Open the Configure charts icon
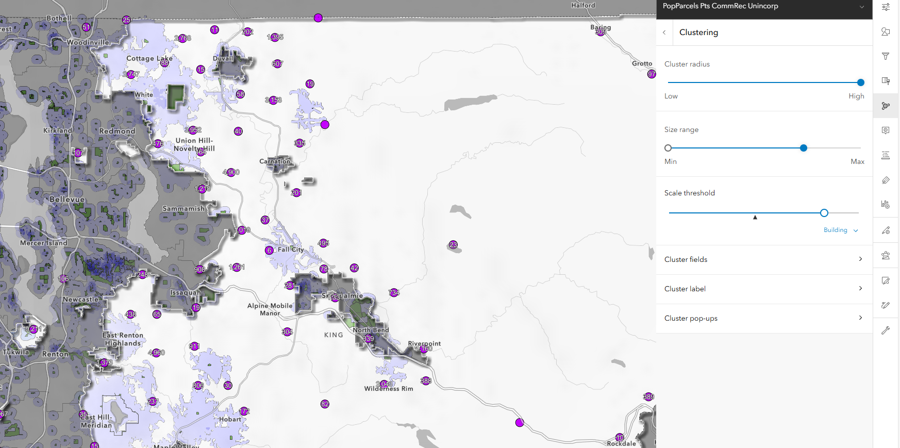 pos(886,205)
